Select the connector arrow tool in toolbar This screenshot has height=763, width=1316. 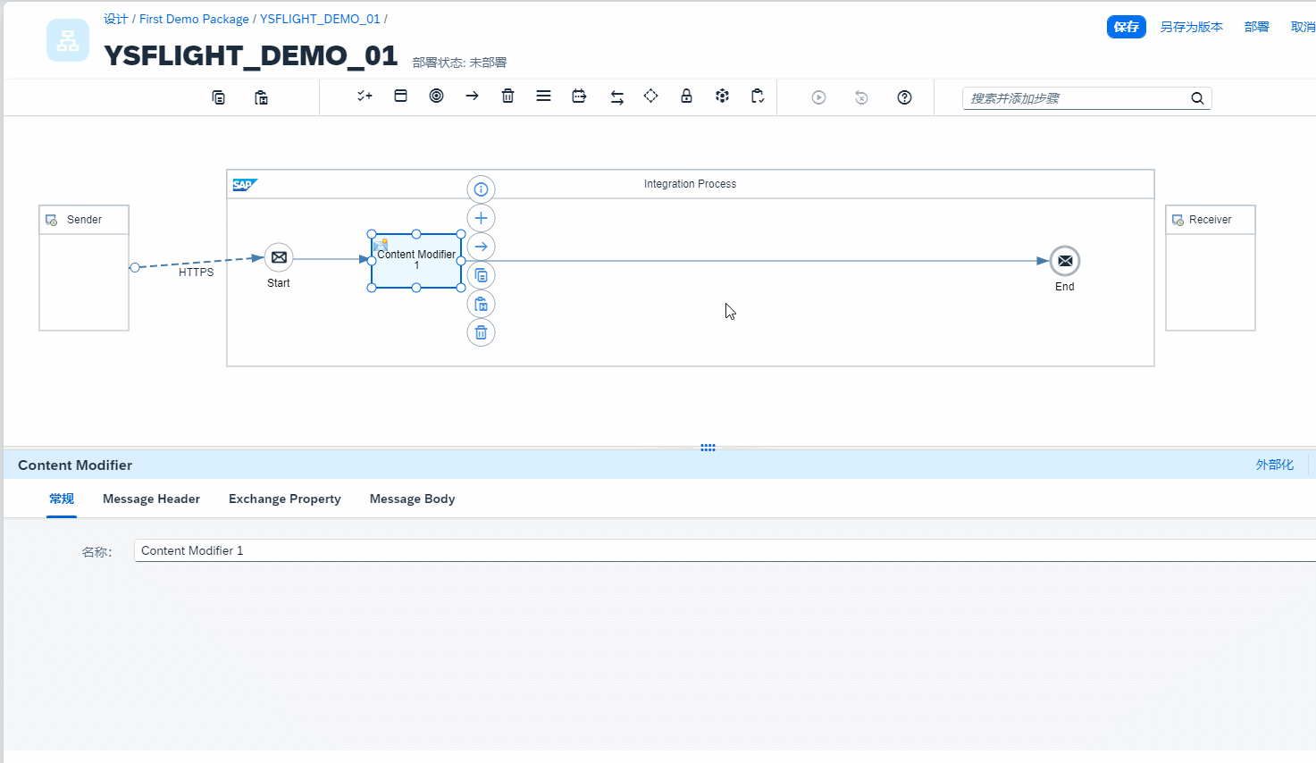pos(472,96)
